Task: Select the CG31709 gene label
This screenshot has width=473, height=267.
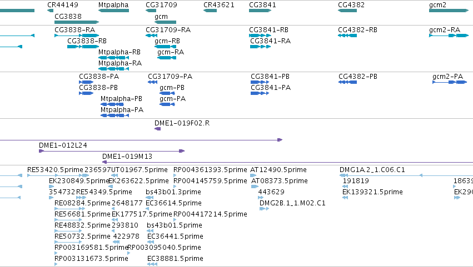Action: pos(161,5)
